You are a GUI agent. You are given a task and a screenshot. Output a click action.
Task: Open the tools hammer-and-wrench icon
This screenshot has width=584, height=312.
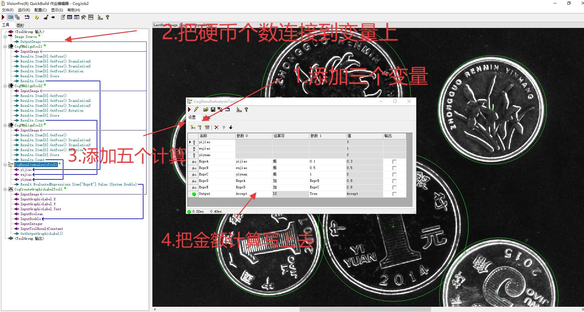click(x=83, y=17)
